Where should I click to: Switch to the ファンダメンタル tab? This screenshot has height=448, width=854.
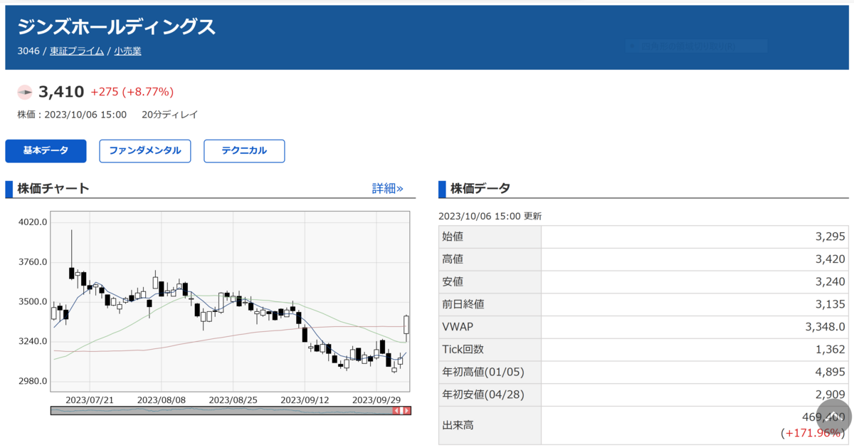click(x=145, y=151)
